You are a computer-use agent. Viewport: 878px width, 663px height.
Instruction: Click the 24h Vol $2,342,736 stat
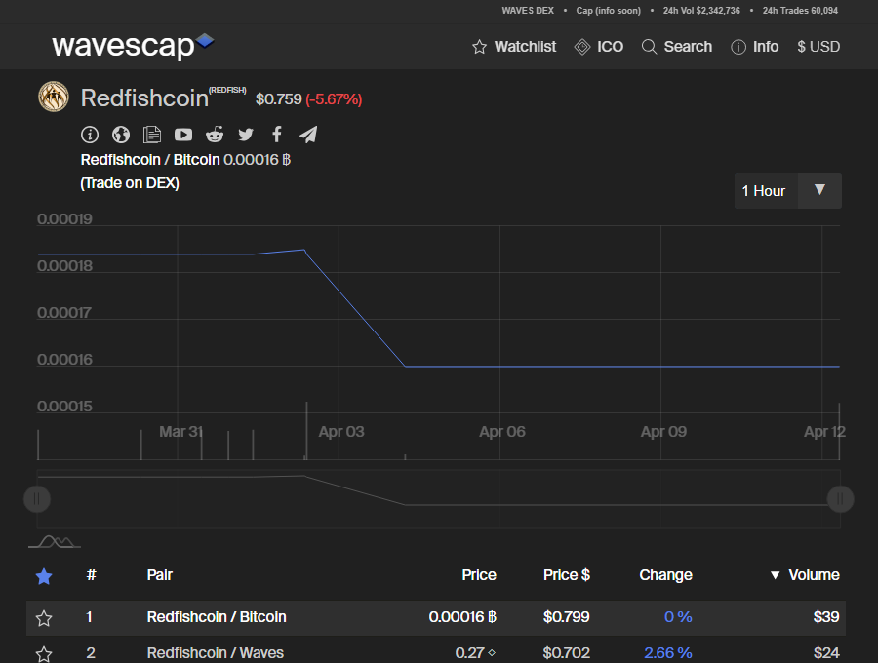pos(701,11)
